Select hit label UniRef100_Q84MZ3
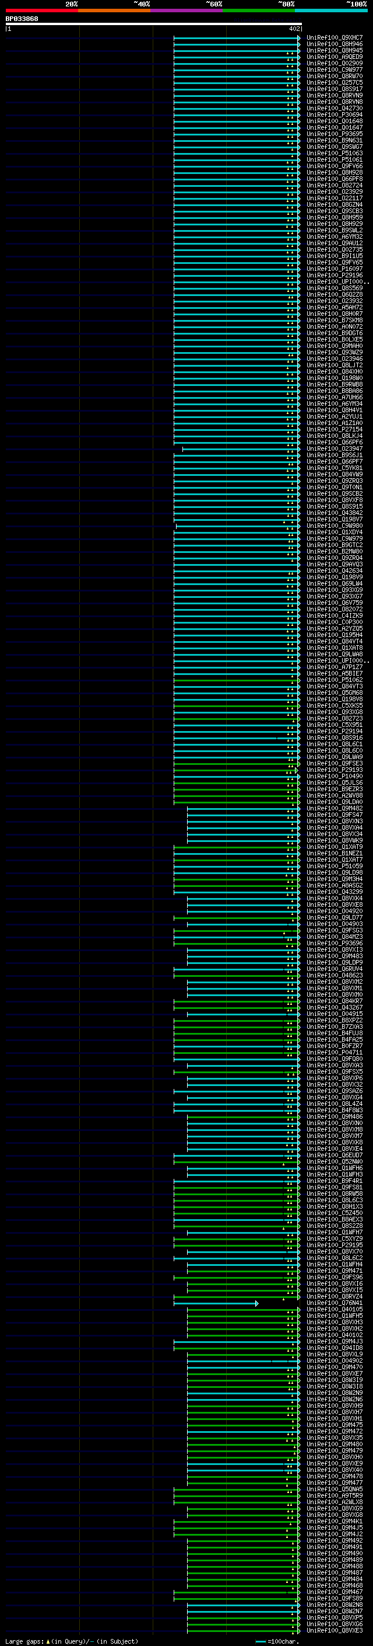Image resolution: width=373 pixels, height=1646 pixels. pos(335,937)
